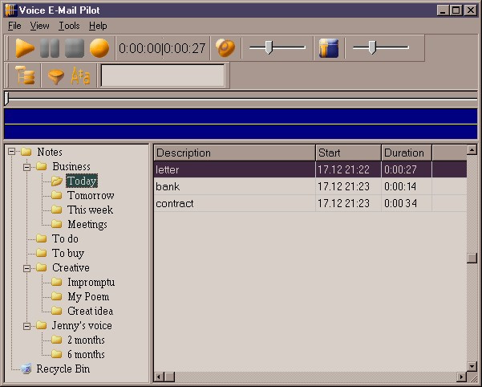Sort list by Duration column header
482x387 pixels.
(x=407, y=153)
